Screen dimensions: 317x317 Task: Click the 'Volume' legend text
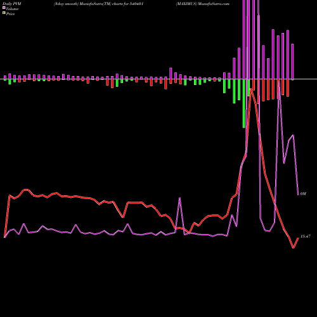click(12, 9)
